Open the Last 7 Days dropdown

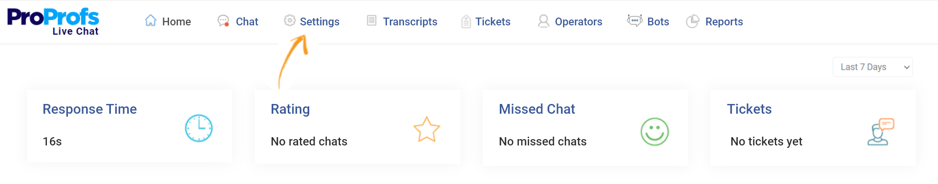tap(873, 67)
